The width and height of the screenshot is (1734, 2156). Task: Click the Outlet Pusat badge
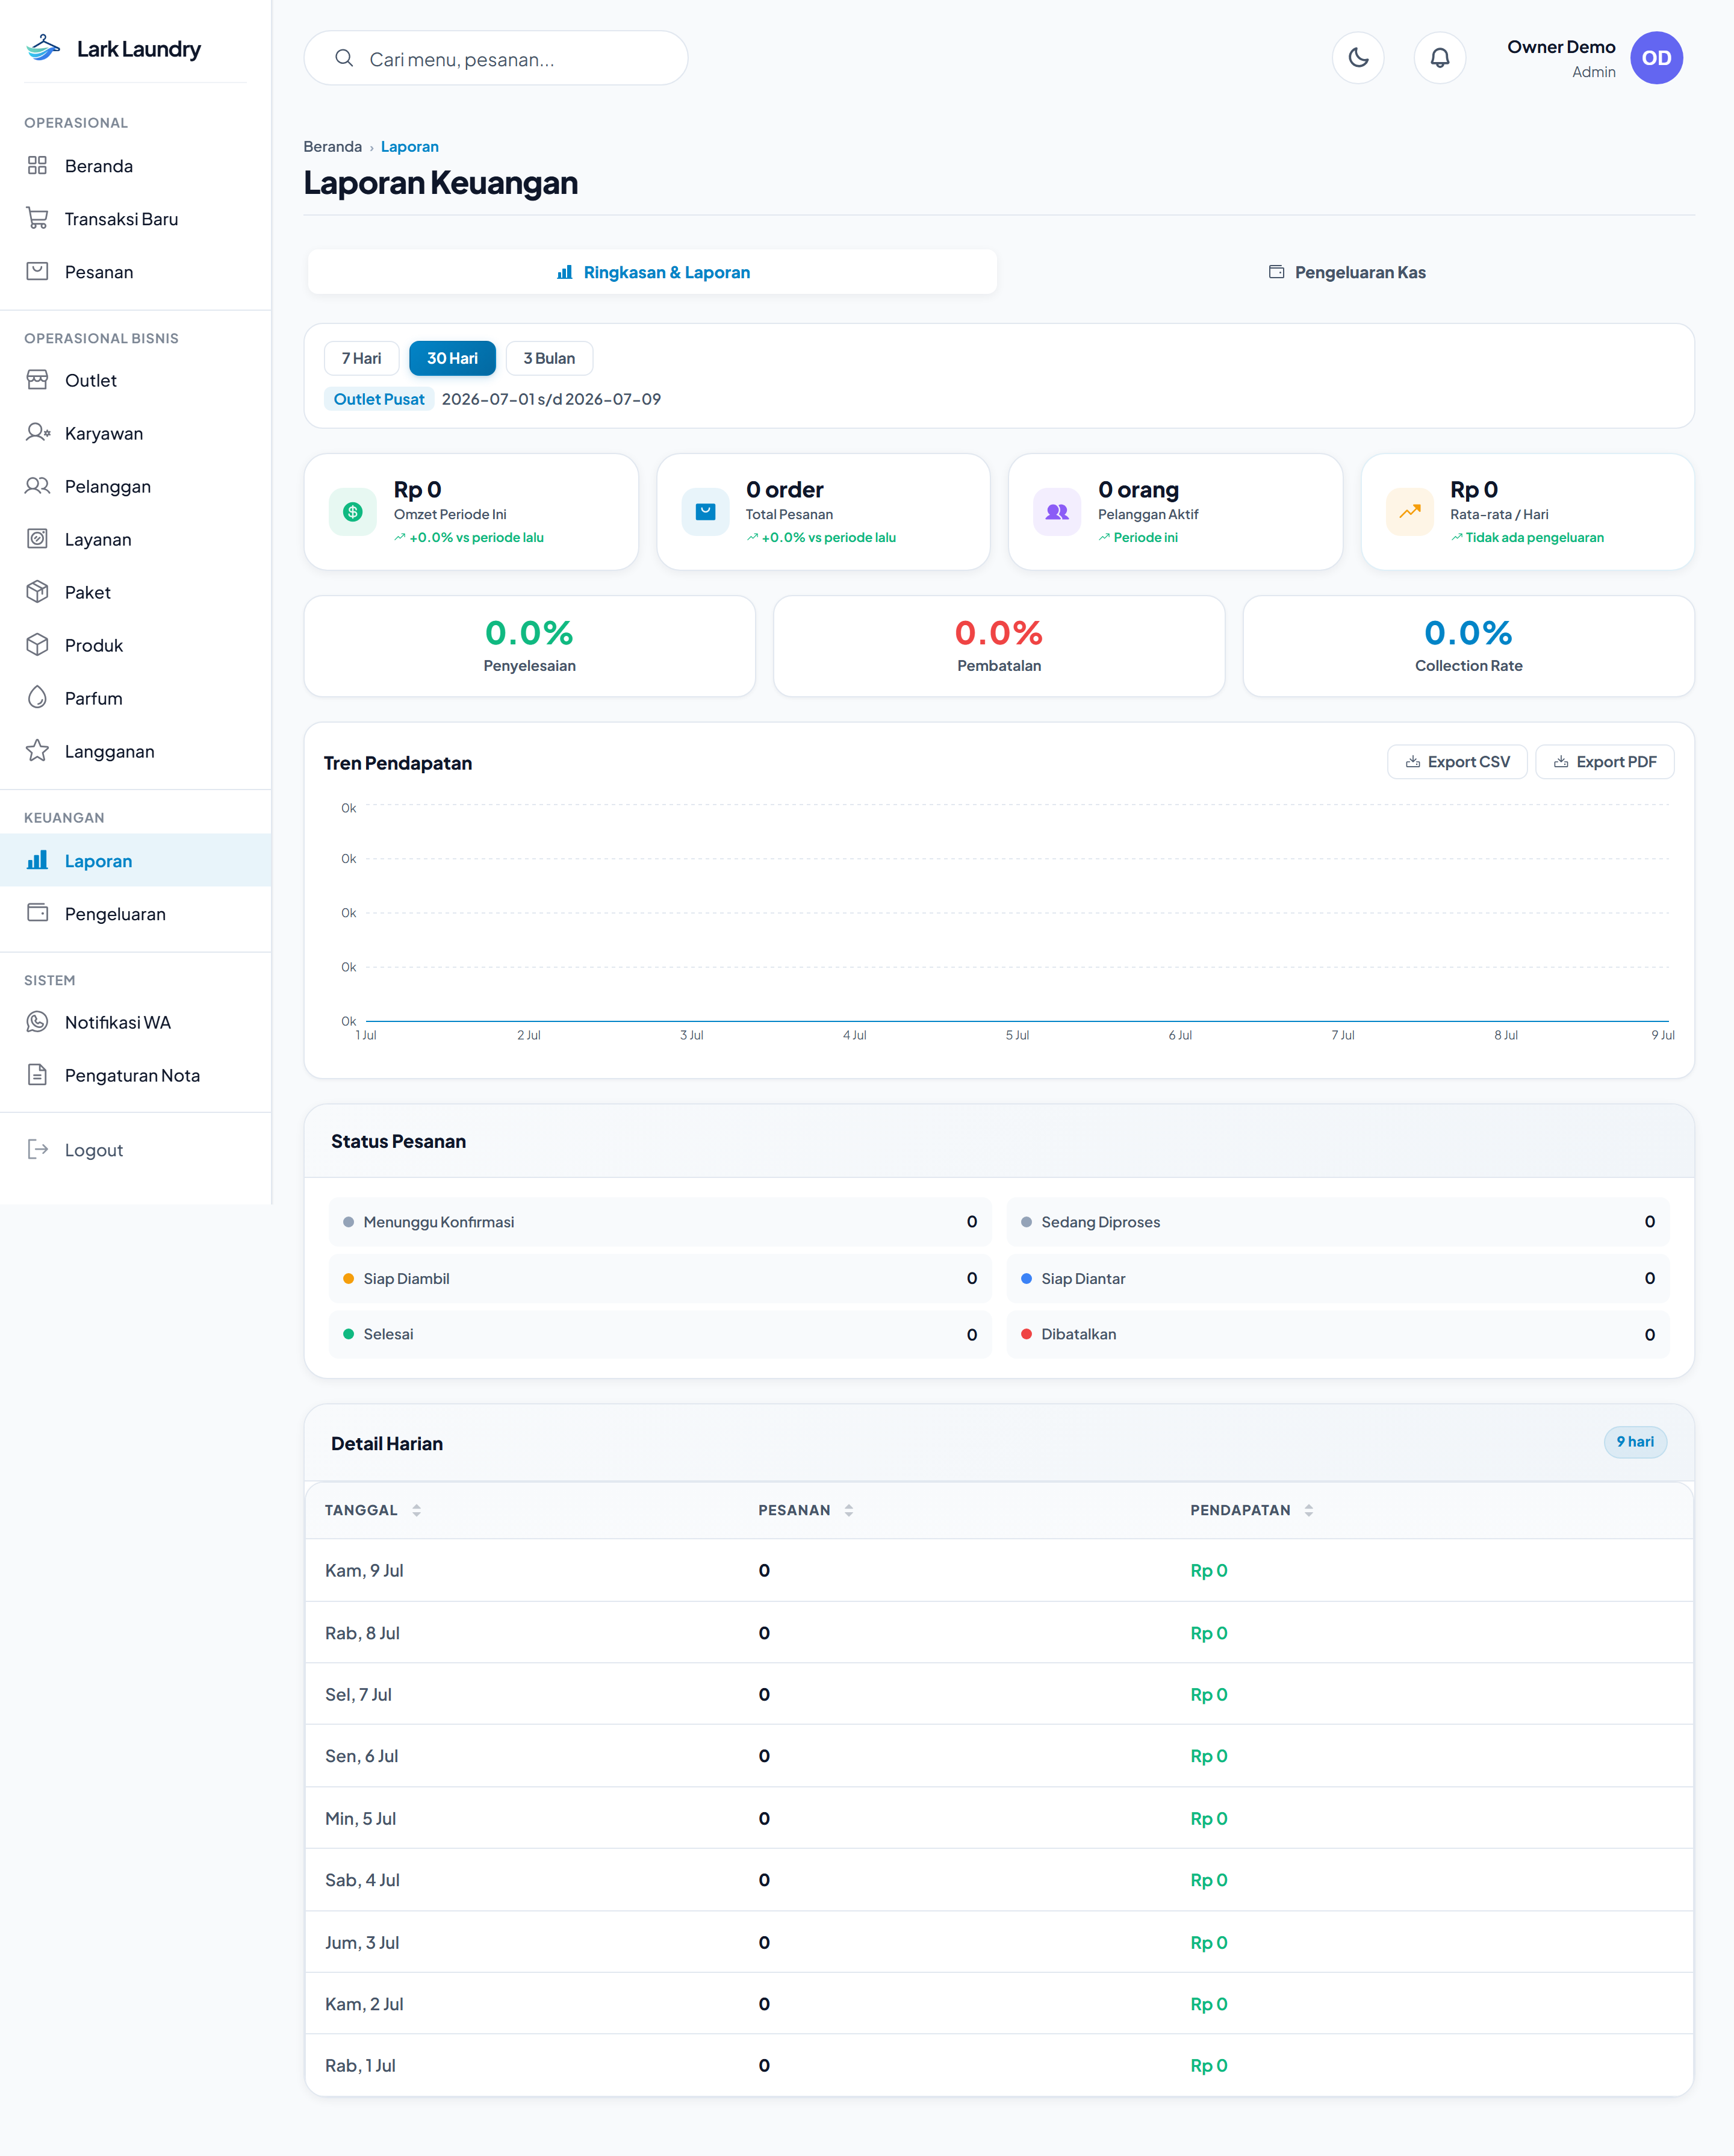379,399
